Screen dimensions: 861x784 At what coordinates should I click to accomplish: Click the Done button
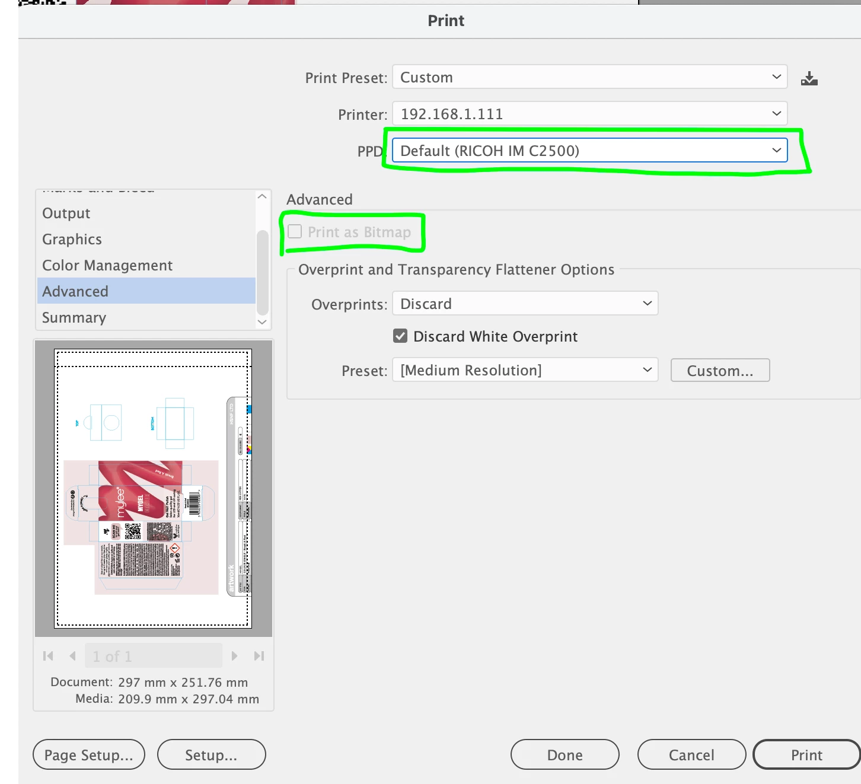(x=565, y=754)
